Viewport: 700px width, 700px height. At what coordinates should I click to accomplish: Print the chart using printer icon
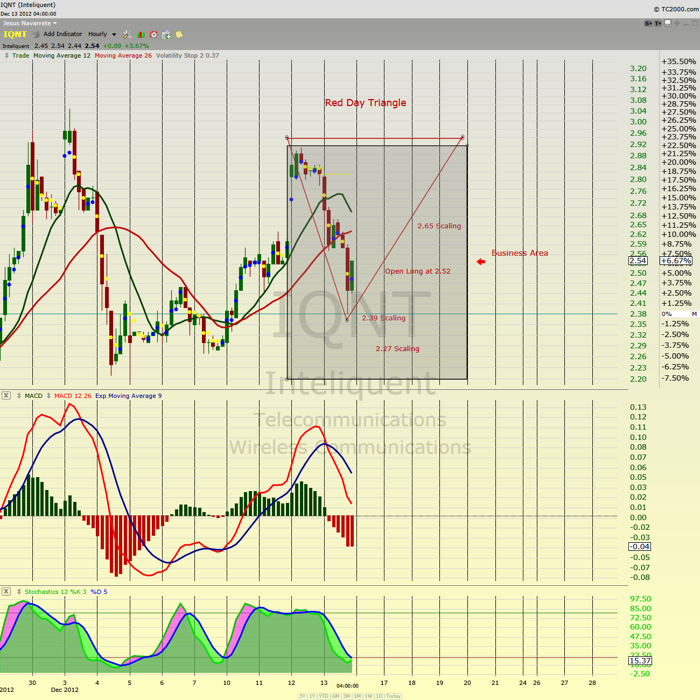pyautogui.click(x=36, y=34)
